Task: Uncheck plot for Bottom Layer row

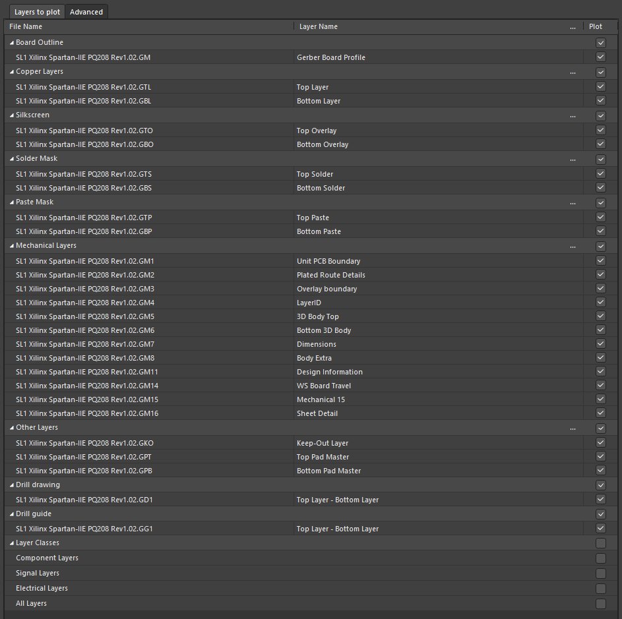Action: 601,100
